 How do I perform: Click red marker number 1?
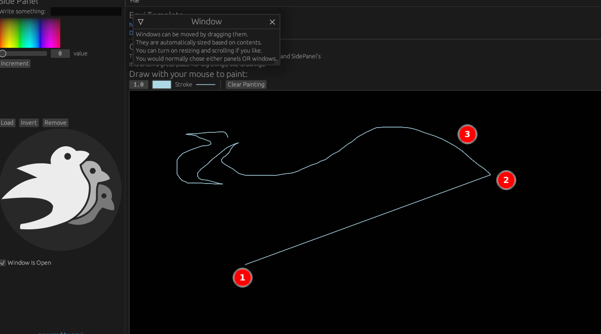point(243,278)
